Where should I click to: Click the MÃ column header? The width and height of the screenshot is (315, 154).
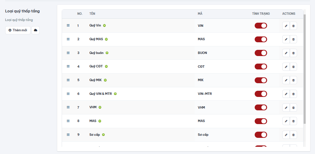[200, 14]
